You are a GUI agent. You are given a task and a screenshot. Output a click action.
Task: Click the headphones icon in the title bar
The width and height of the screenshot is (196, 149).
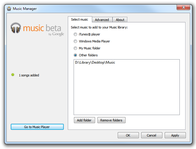9,9
